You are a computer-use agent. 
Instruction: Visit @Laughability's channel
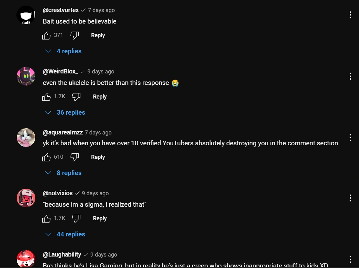tap(62, 254)
